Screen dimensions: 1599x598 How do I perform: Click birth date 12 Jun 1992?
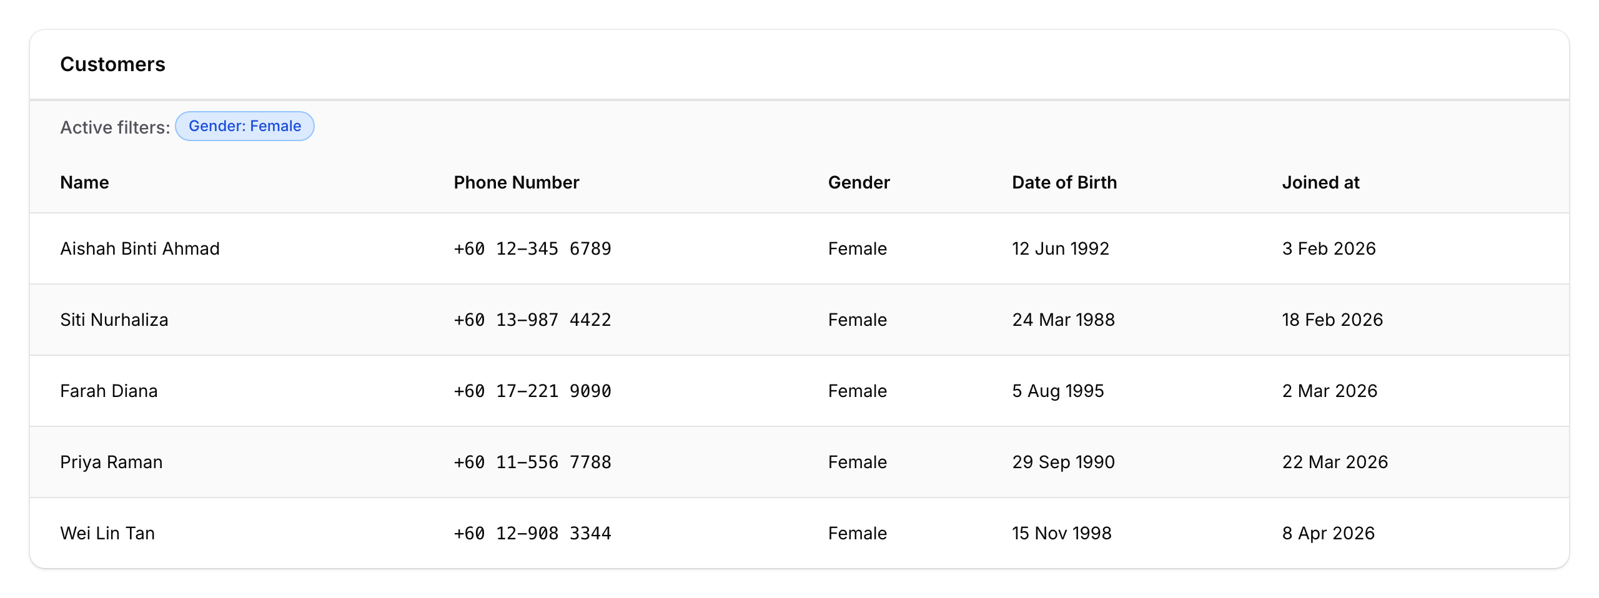coord(1061,248)
